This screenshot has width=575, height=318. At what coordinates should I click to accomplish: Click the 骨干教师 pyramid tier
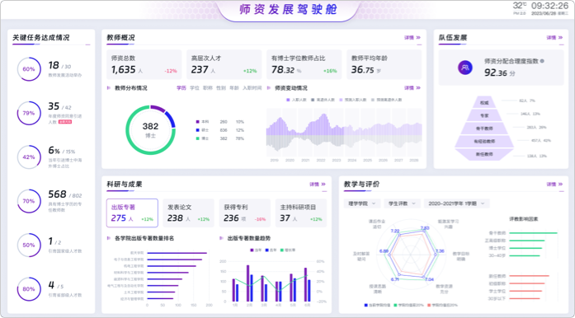[484, 129]
